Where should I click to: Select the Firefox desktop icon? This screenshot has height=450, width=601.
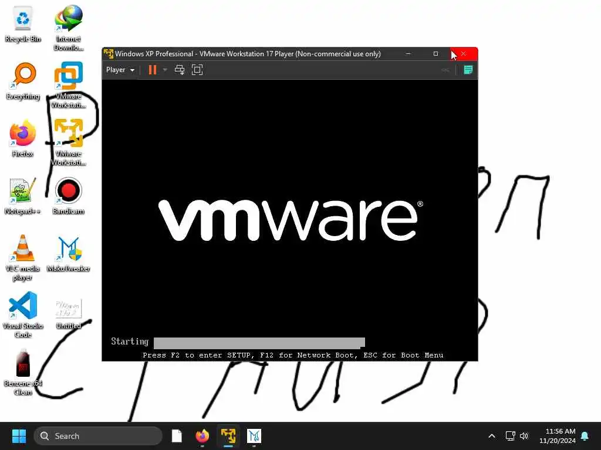23,138
